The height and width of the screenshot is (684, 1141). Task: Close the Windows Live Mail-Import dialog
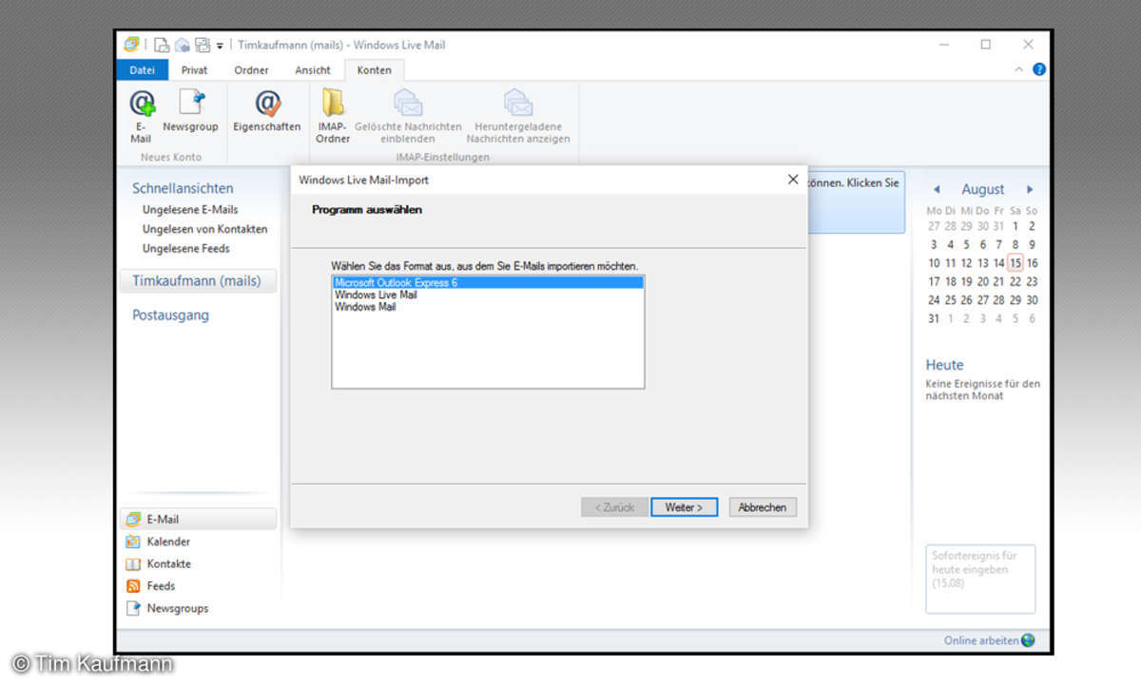793,180
